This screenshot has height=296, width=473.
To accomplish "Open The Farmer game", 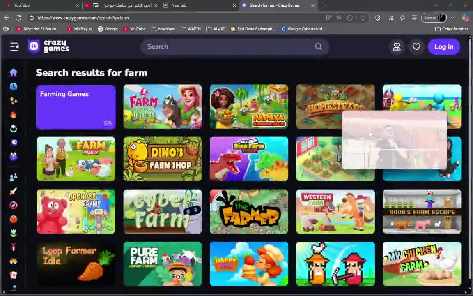I will (x=249, y=211).
